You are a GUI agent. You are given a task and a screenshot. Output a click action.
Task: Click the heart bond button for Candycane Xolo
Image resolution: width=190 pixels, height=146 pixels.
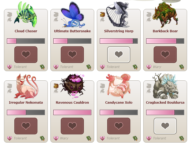[x=119, y=126]
